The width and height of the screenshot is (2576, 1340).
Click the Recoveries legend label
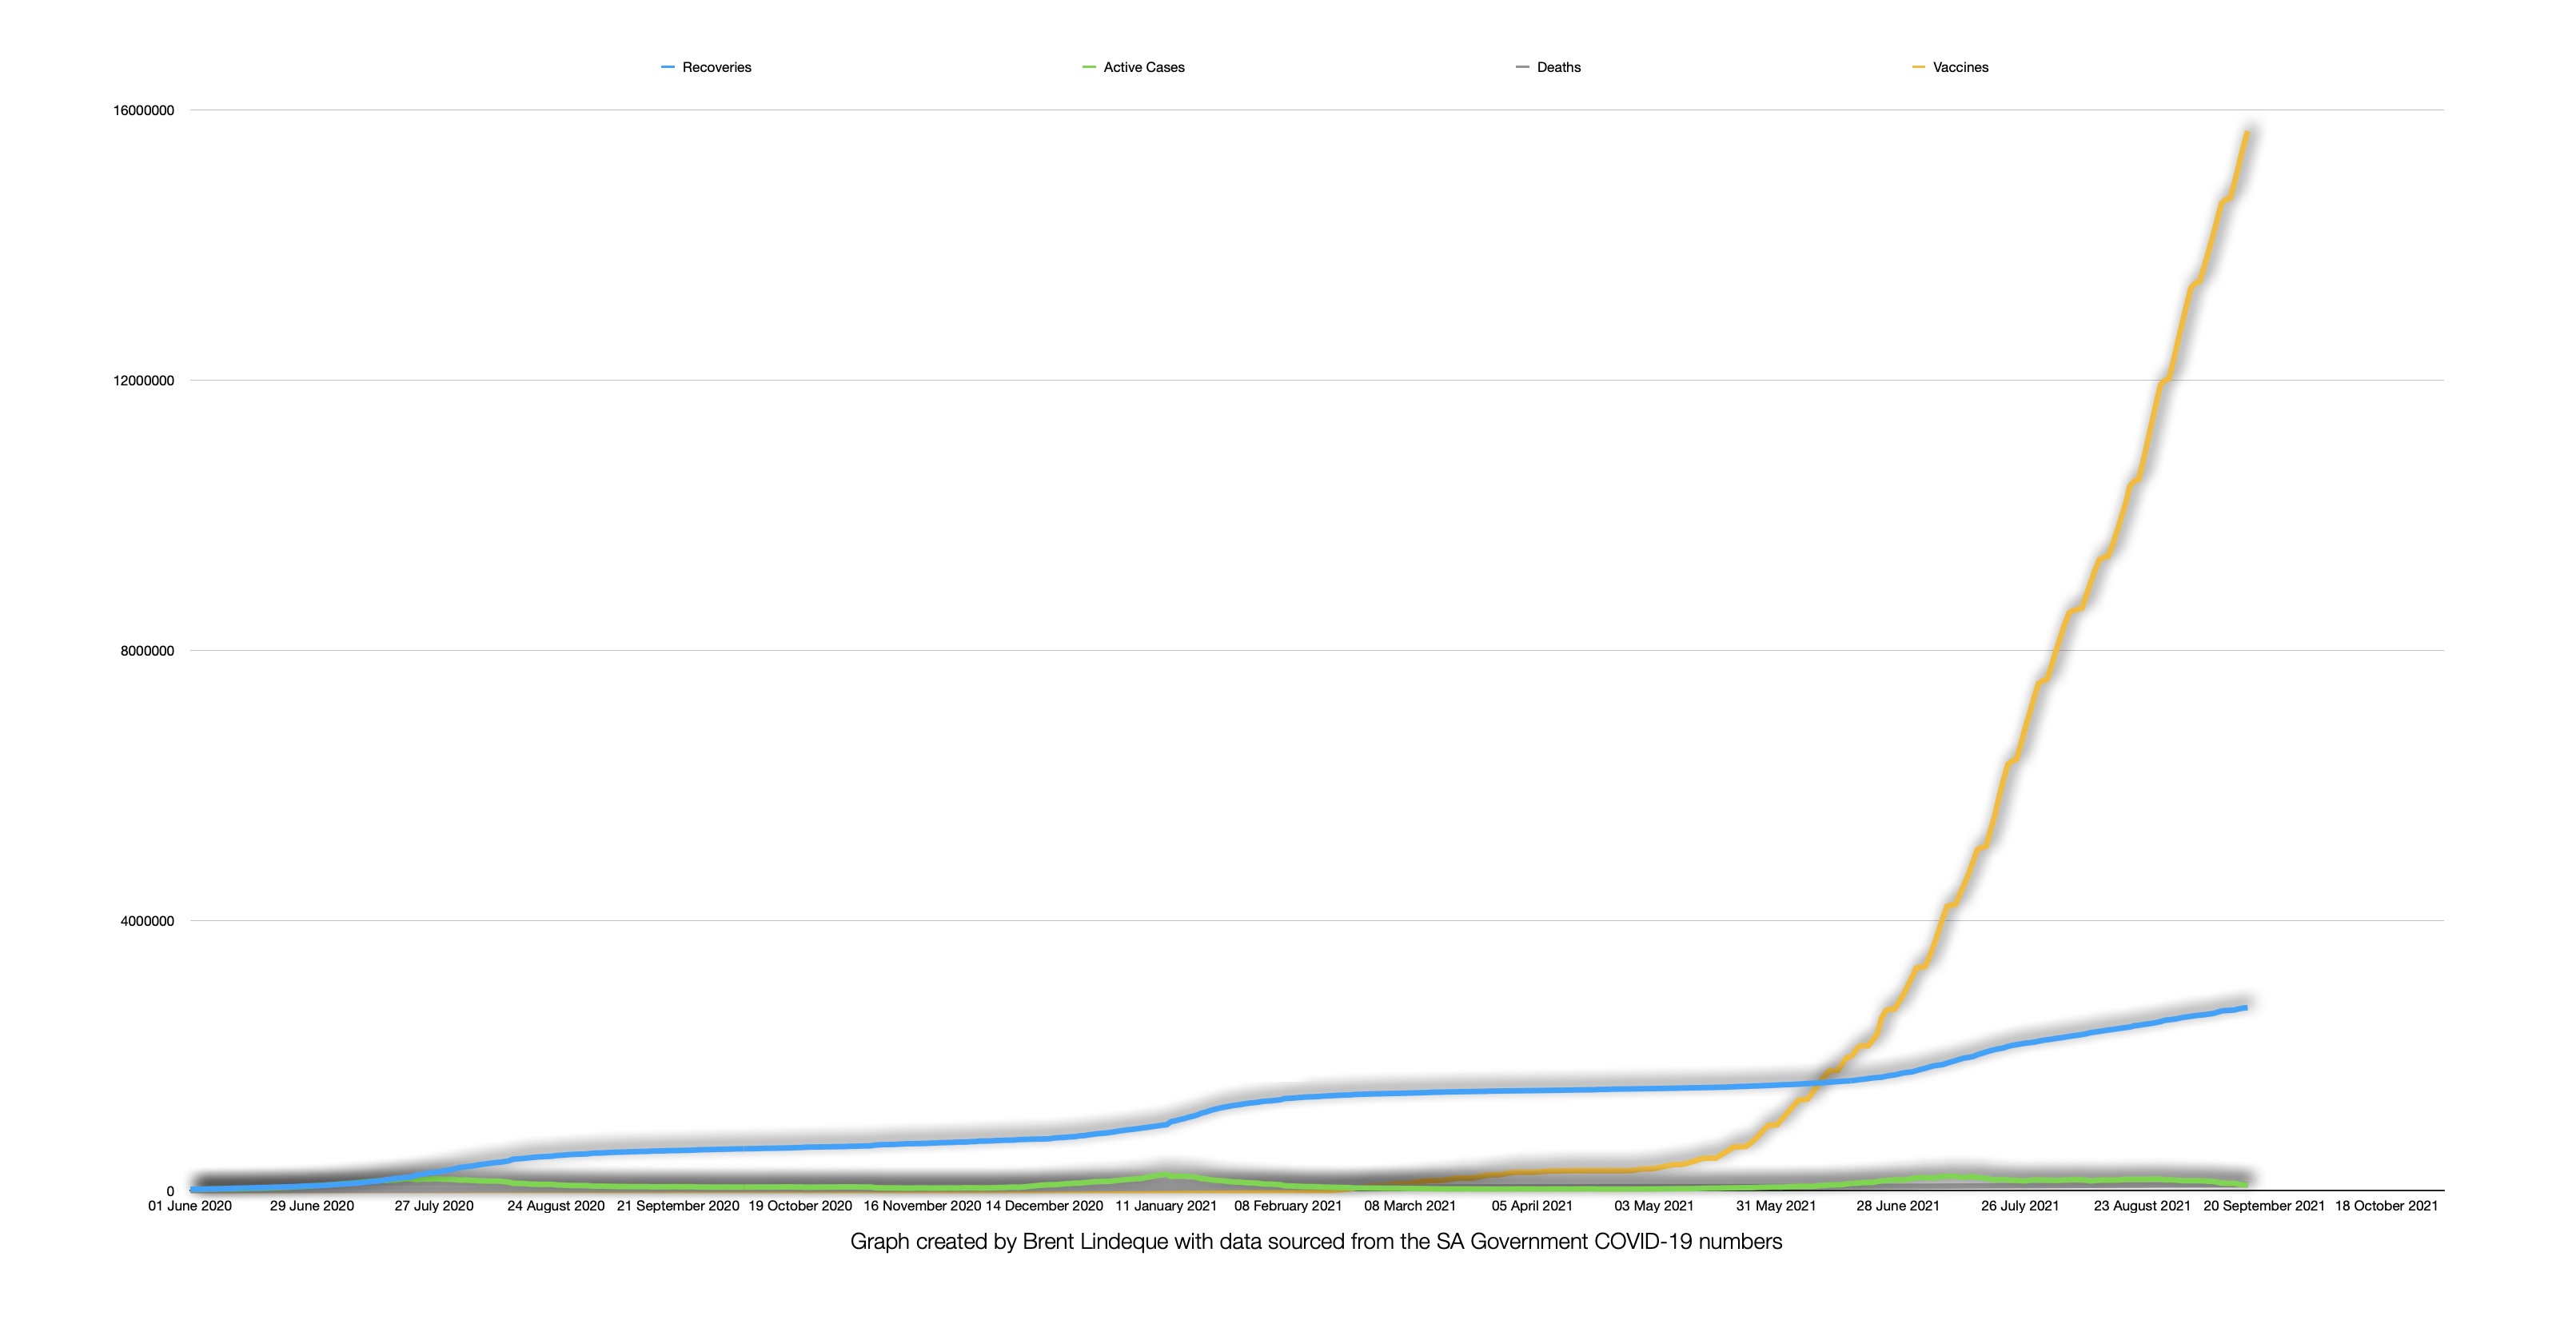tap(716, 67)
